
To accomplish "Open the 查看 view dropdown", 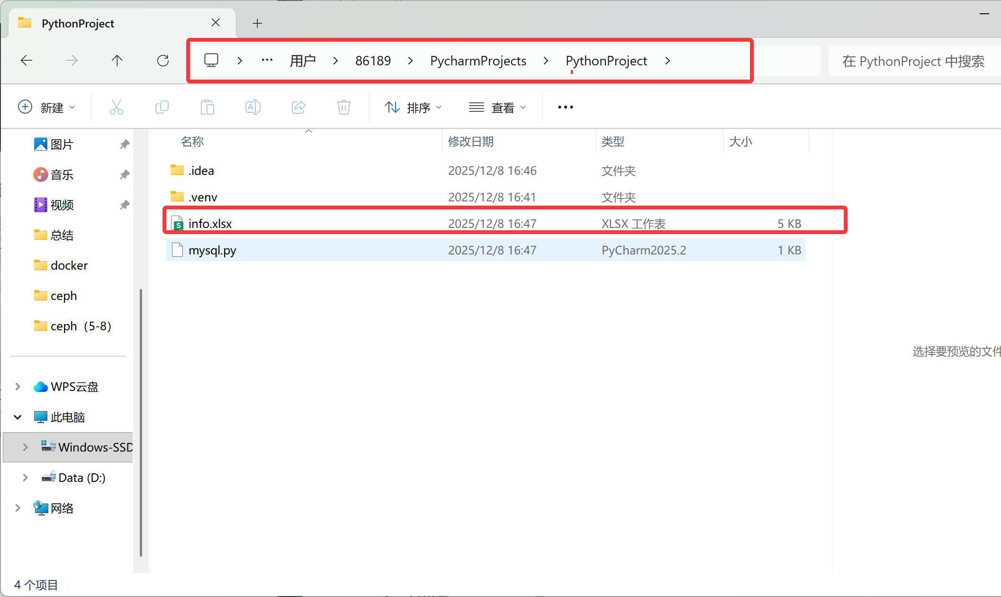I will (497, 108).
